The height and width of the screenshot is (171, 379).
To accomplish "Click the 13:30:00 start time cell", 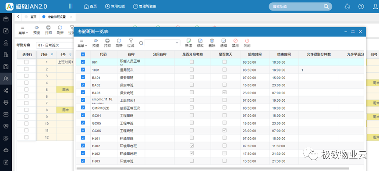I will point(255,161).
